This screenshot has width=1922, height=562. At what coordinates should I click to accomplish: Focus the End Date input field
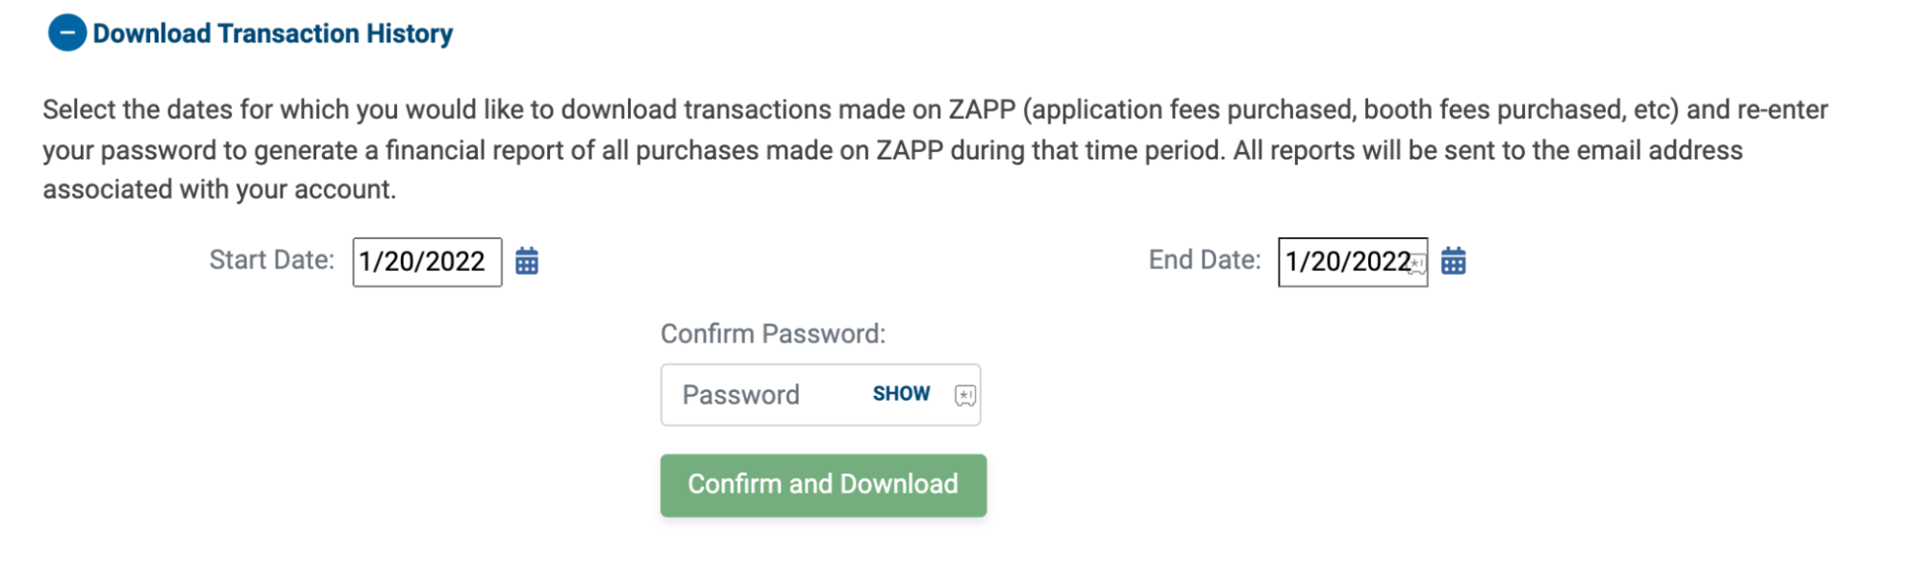pos(1353,262)
